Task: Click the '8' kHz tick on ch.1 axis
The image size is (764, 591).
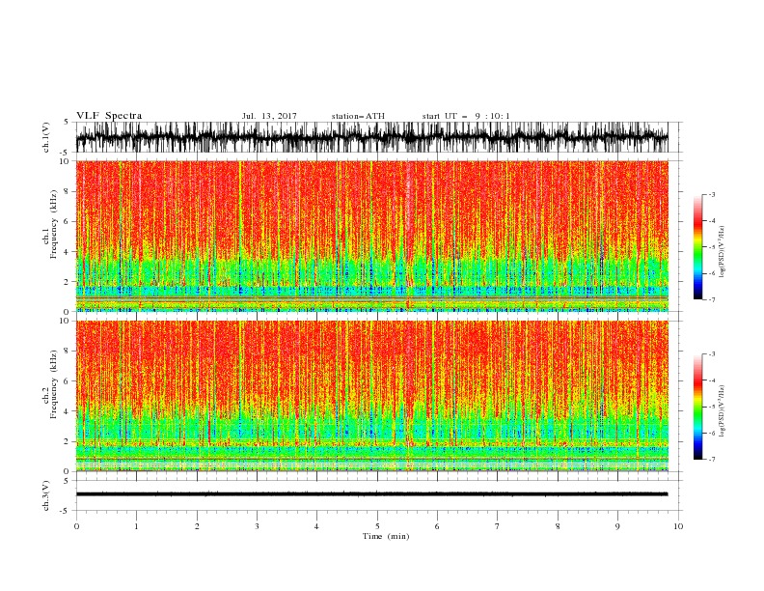Action: [68, 191]
